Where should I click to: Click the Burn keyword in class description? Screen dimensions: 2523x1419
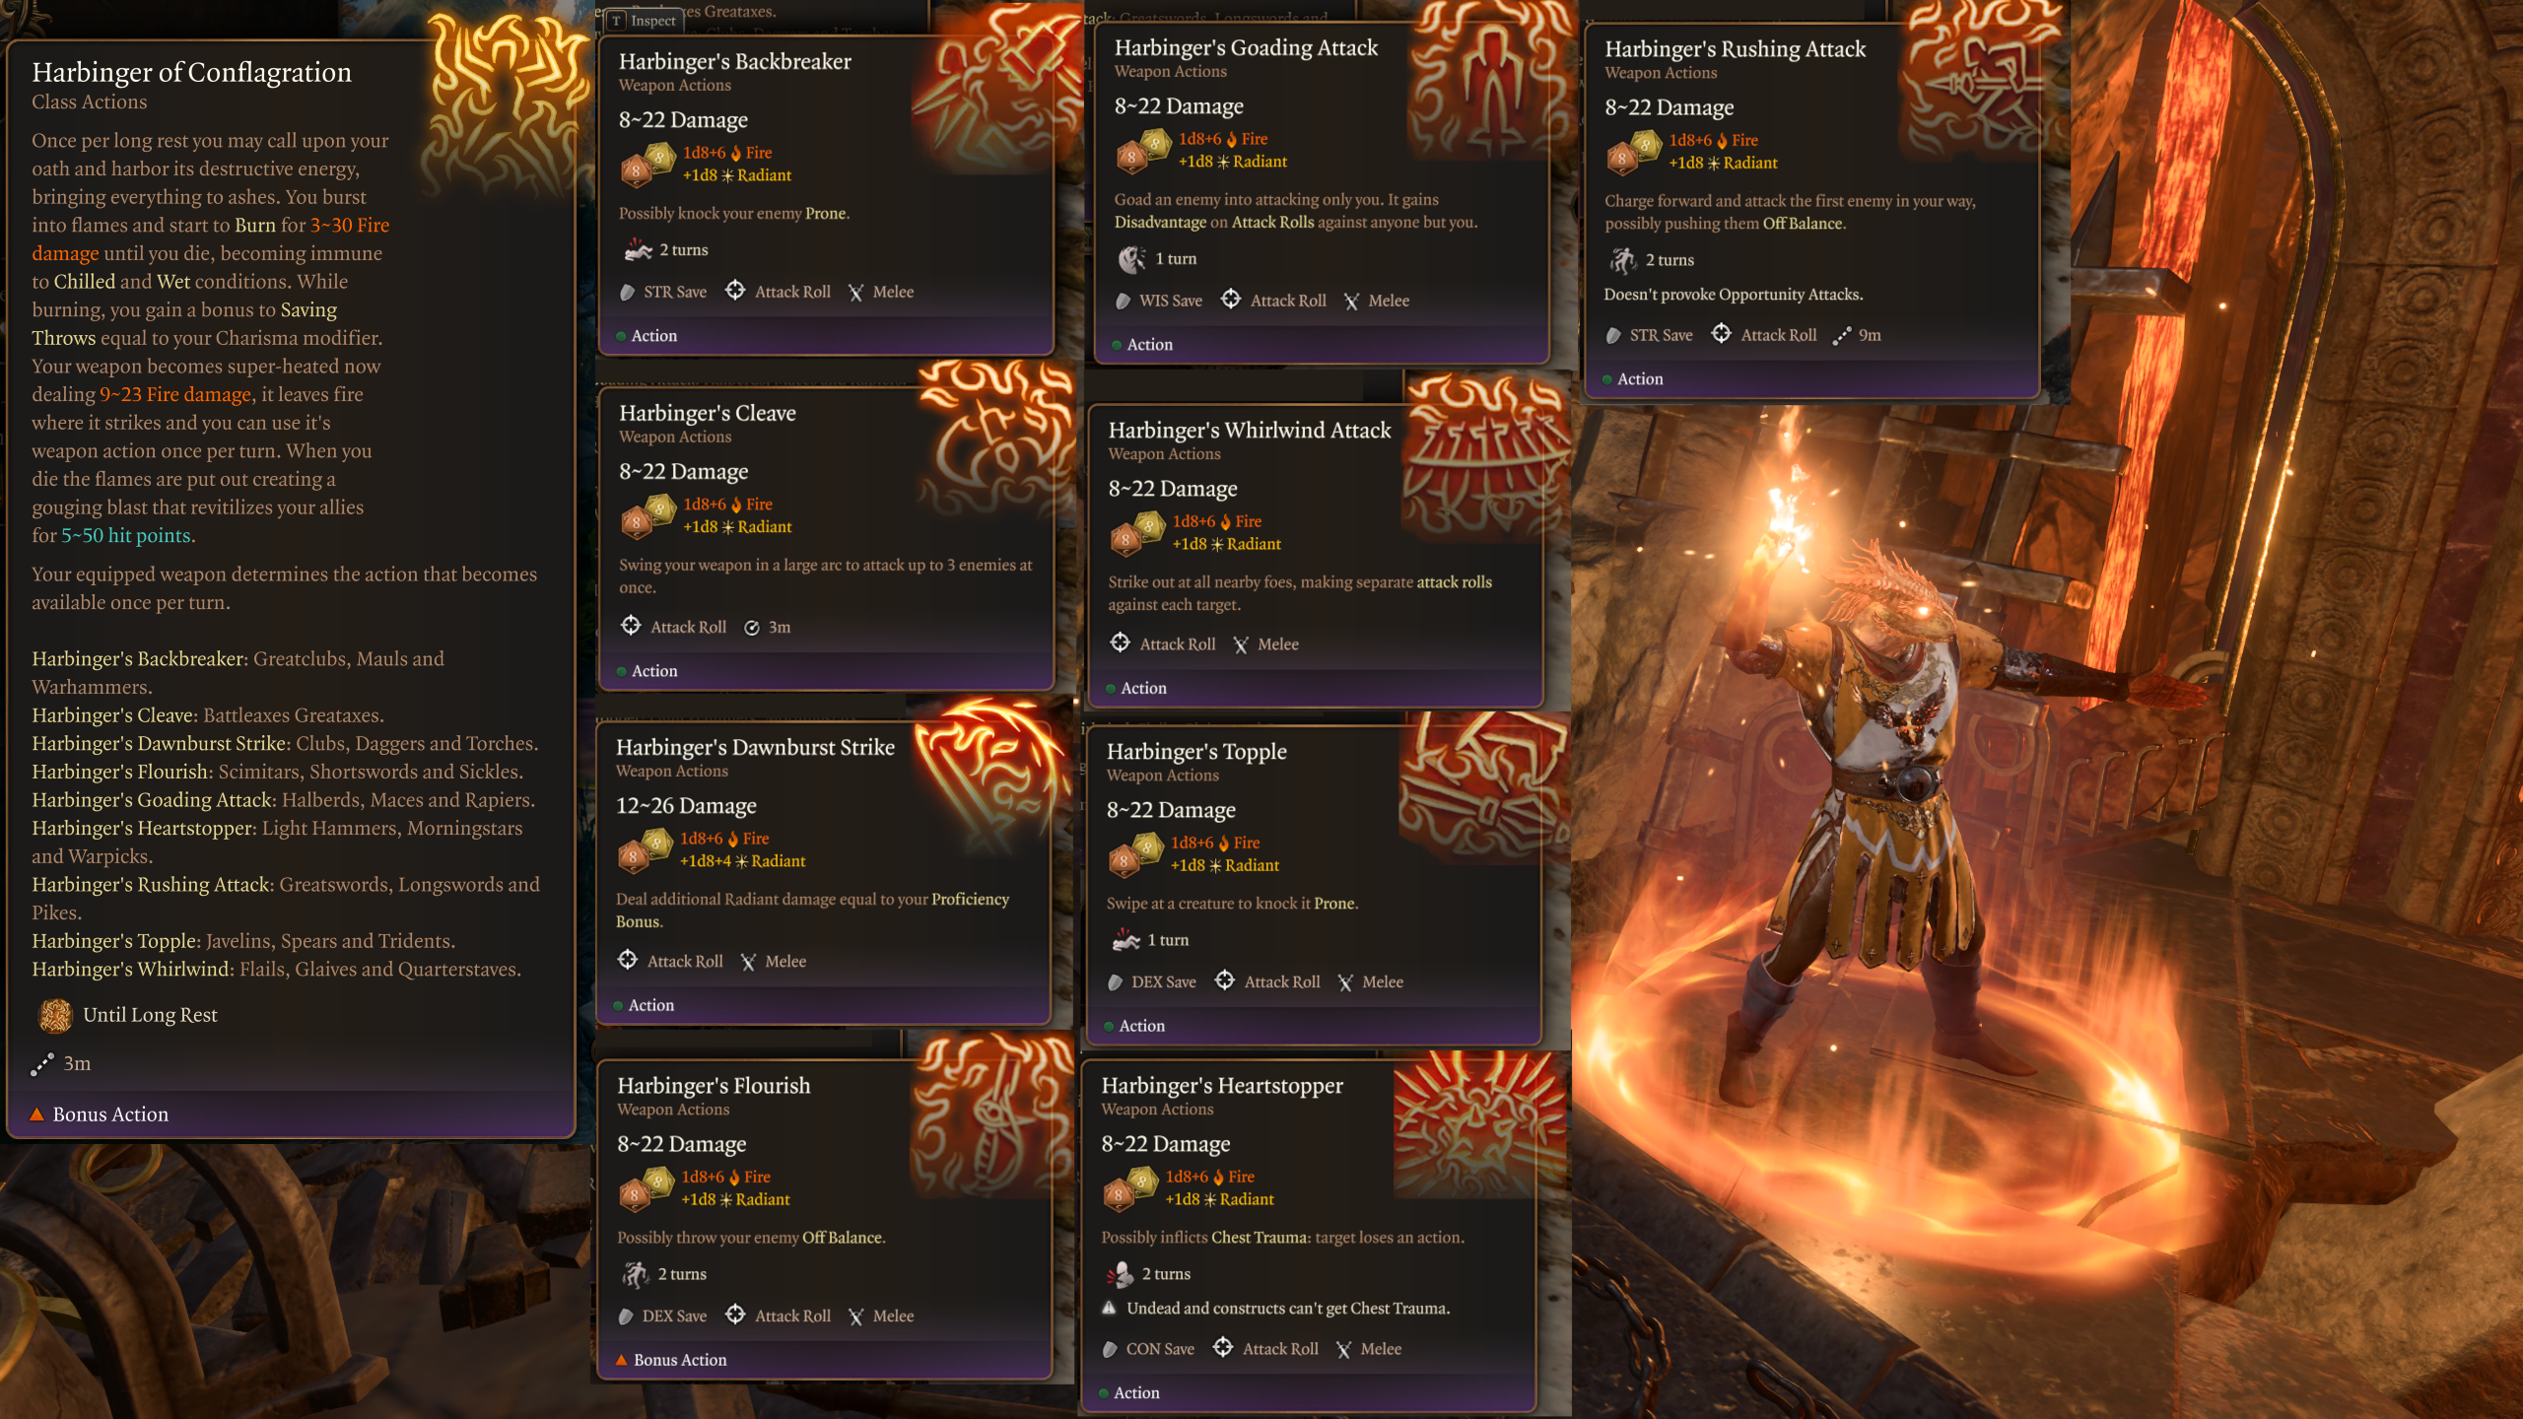255,225
